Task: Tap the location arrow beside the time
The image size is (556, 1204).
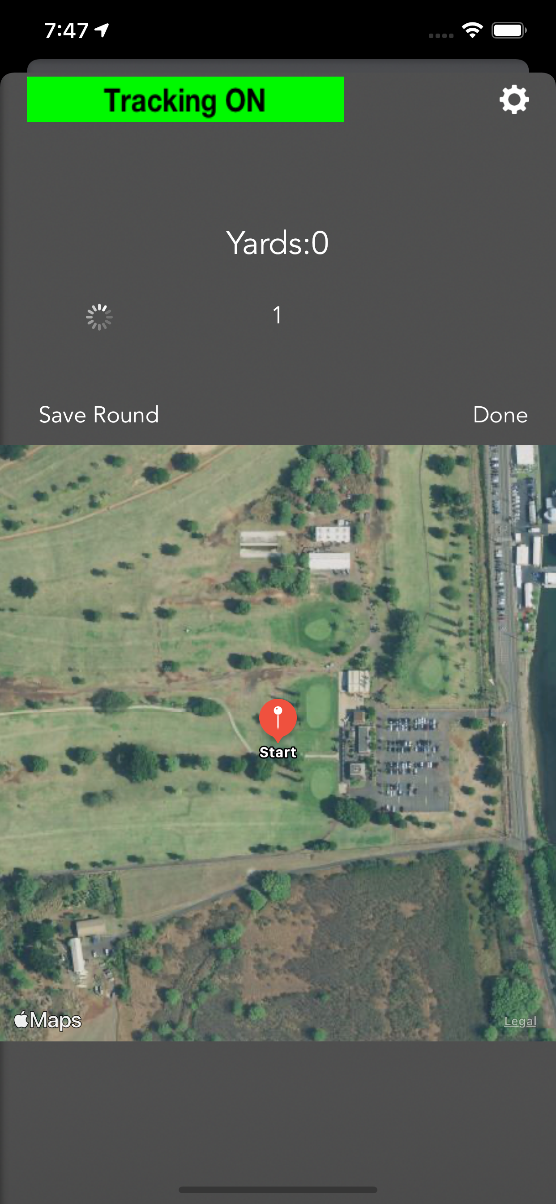Action: (102, 30)
